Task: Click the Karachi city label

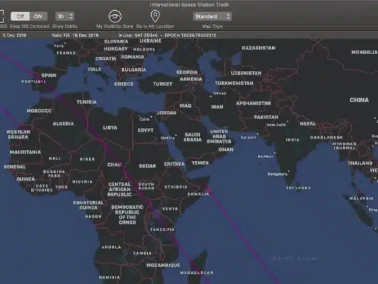Action: (248, 137)
